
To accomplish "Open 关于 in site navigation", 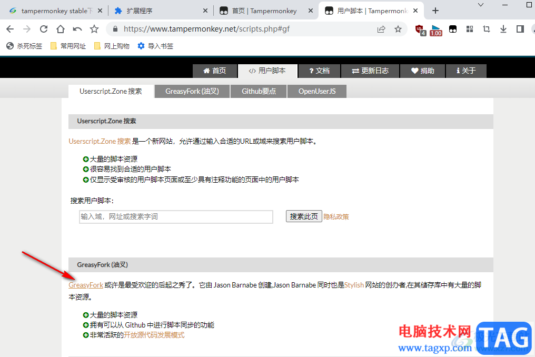I will pyautogui.click(x=466, y=71).
